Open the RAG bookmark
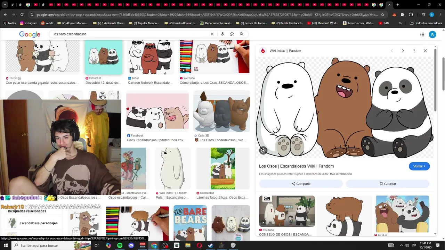 point(384,23)
